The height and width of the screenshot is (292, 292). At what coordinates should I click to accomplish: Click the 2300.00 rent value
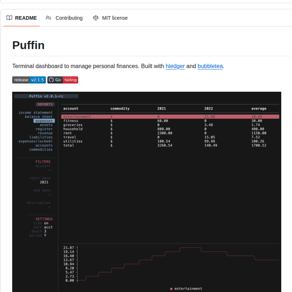pos(165,133)
